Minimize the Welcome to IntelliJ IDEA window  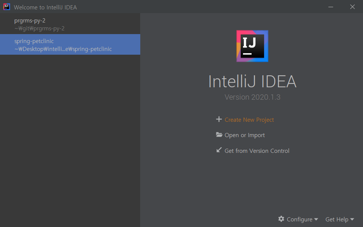(x=331, y=7)
